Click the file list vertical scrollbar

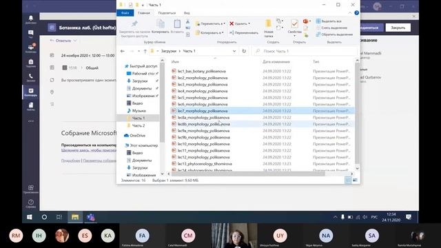tap(357, 112)
